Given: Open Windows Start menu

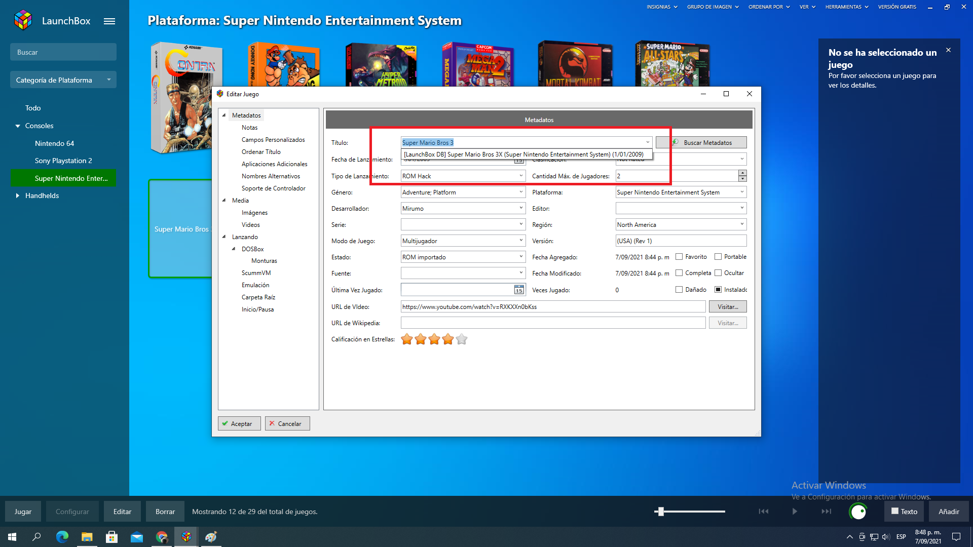Looking at the screenshot, I should click(x=12, y=537).
